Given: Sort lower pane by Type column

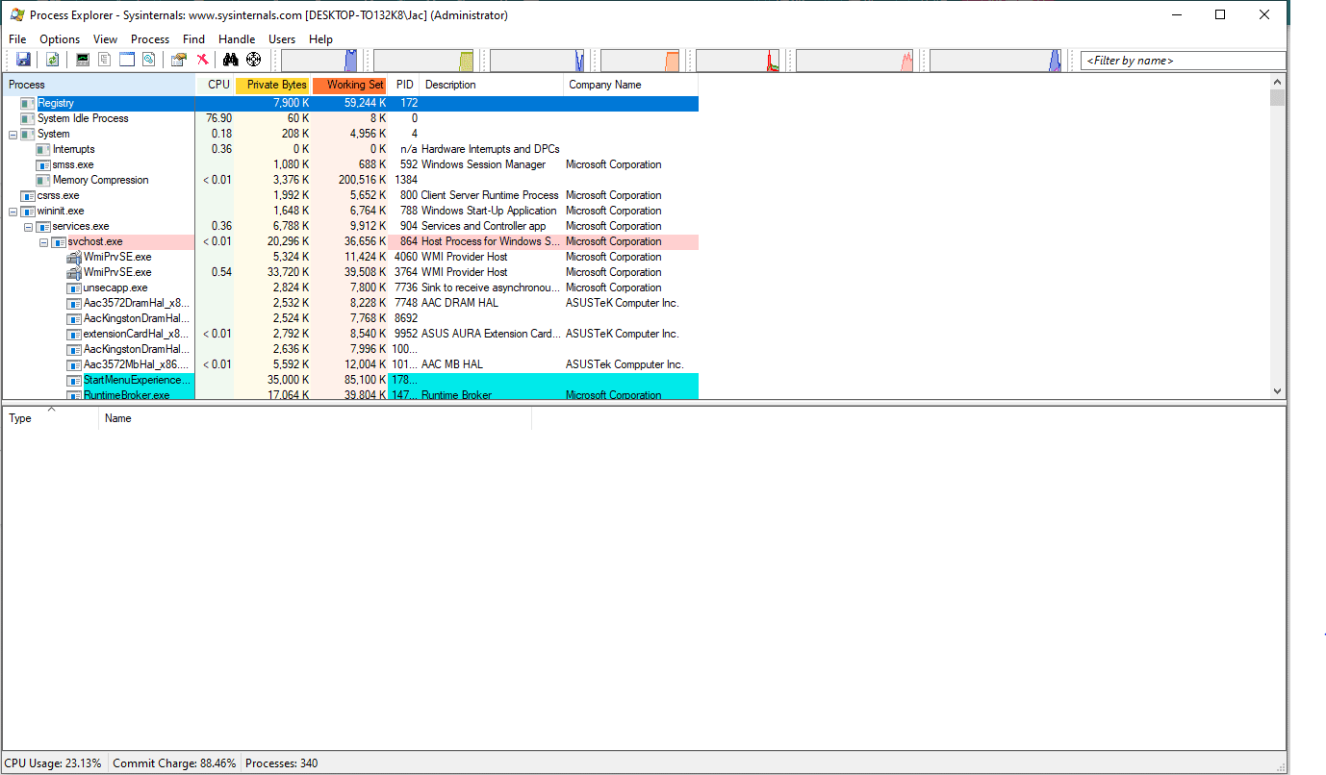Looking at the screenshot, I should pos(50,418).
